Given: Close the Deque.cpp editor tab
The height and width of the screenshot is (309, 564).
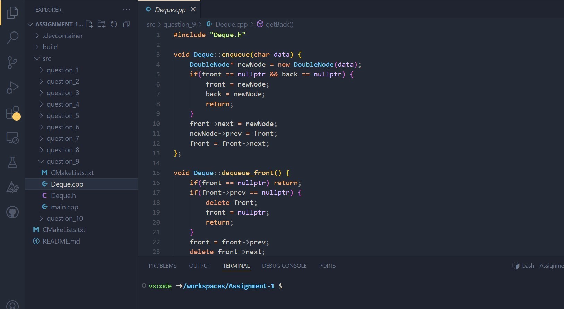Looking at the screenshot, I should coord(193,10).
